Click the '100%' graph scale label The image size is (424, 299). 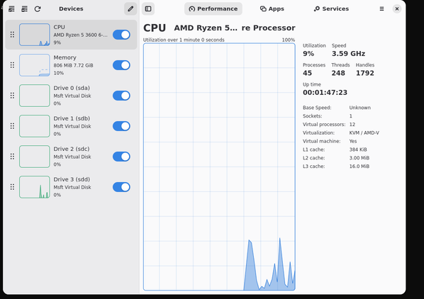click(289, 40)
